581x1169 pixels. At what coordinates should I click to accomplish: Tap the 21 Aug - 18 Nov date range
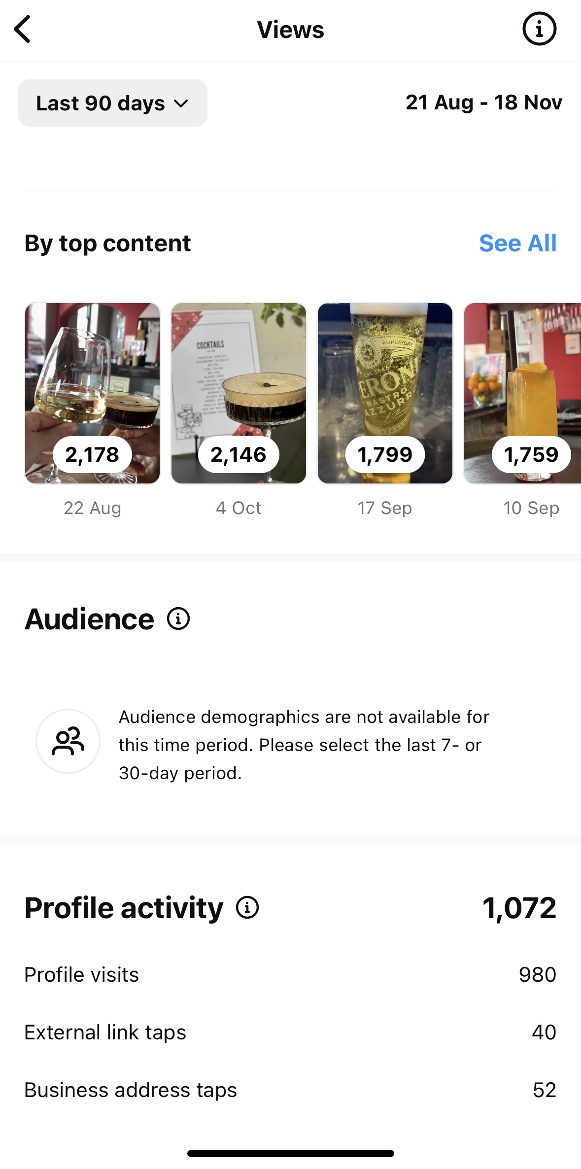click(483, 103)
